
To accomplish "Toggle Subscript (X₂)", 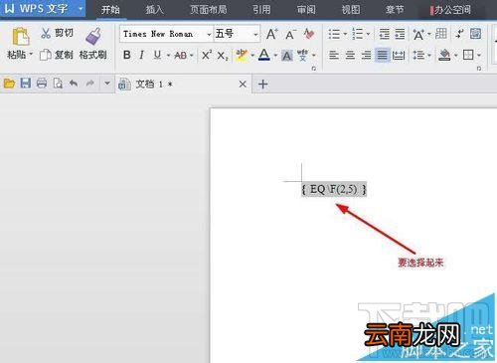I will (223, 56).
